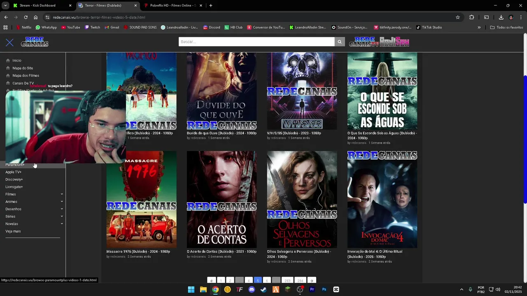
Task: Submit search with the magnifier button
Action: click(x=340, y=42)
